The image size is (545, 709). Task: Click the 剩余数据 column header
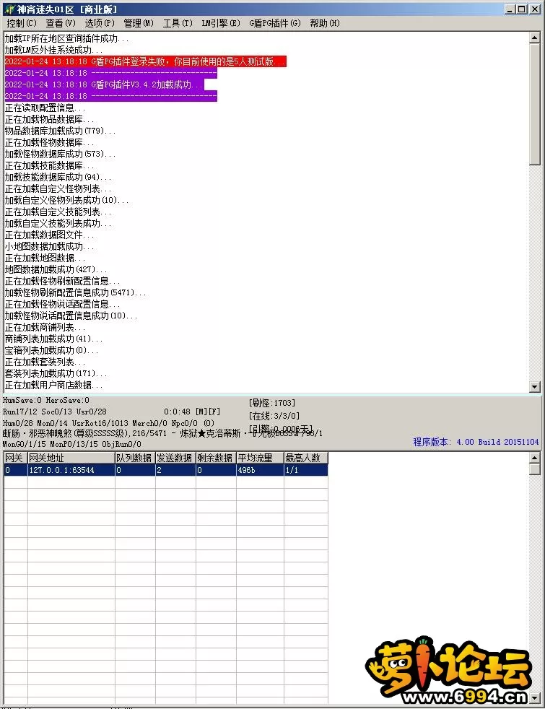(x=216, y=458)
